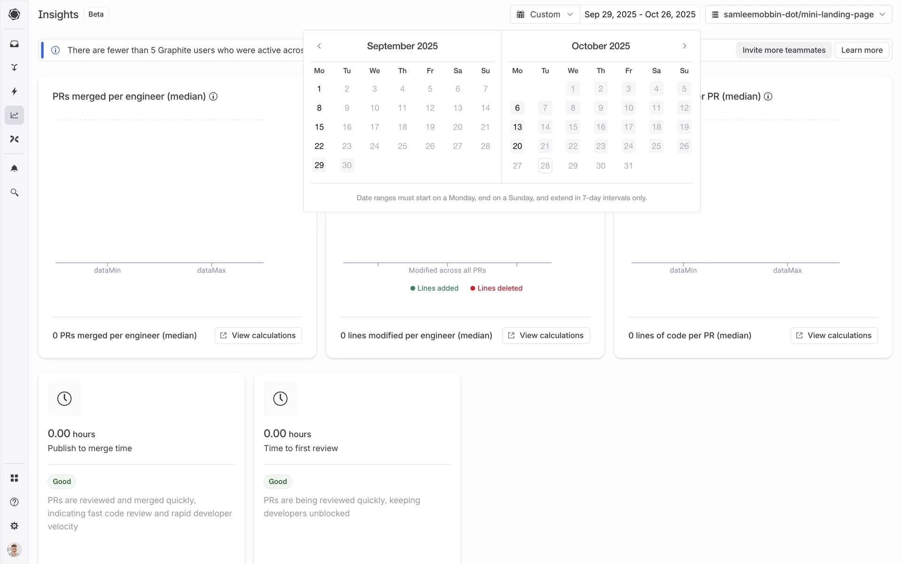
Task: Click the Invite more teammates button
Action: pos(784,50)
